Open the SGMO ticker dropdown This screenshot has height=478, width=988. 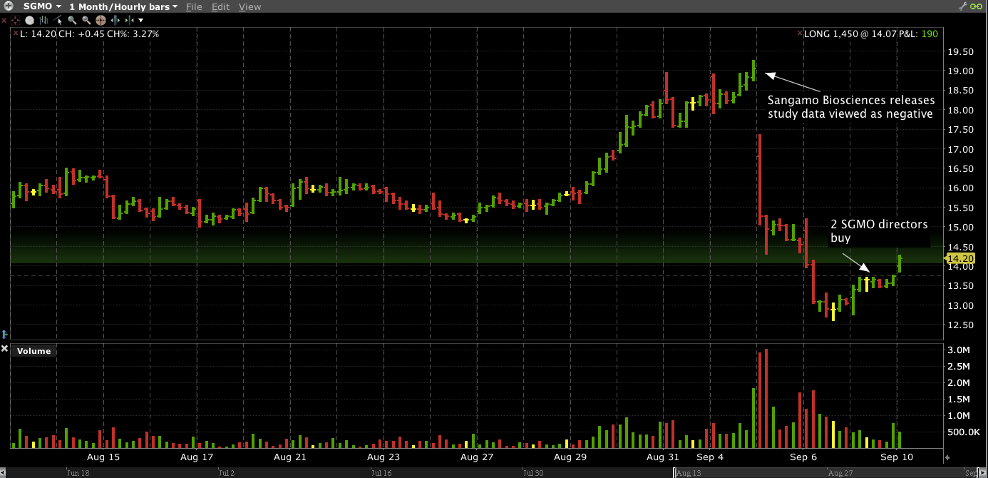[58, 6]
